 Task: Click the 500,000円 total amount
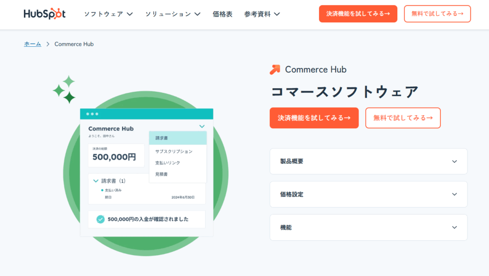114,157
